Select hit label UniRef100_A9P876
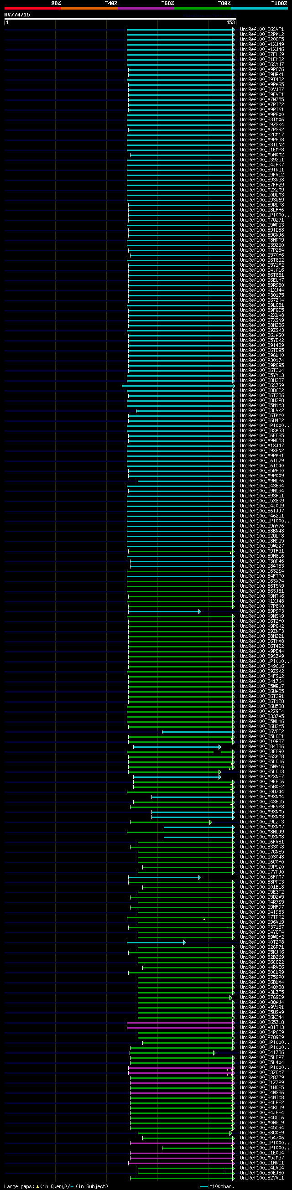The image size is (292, 1190). 262,69
